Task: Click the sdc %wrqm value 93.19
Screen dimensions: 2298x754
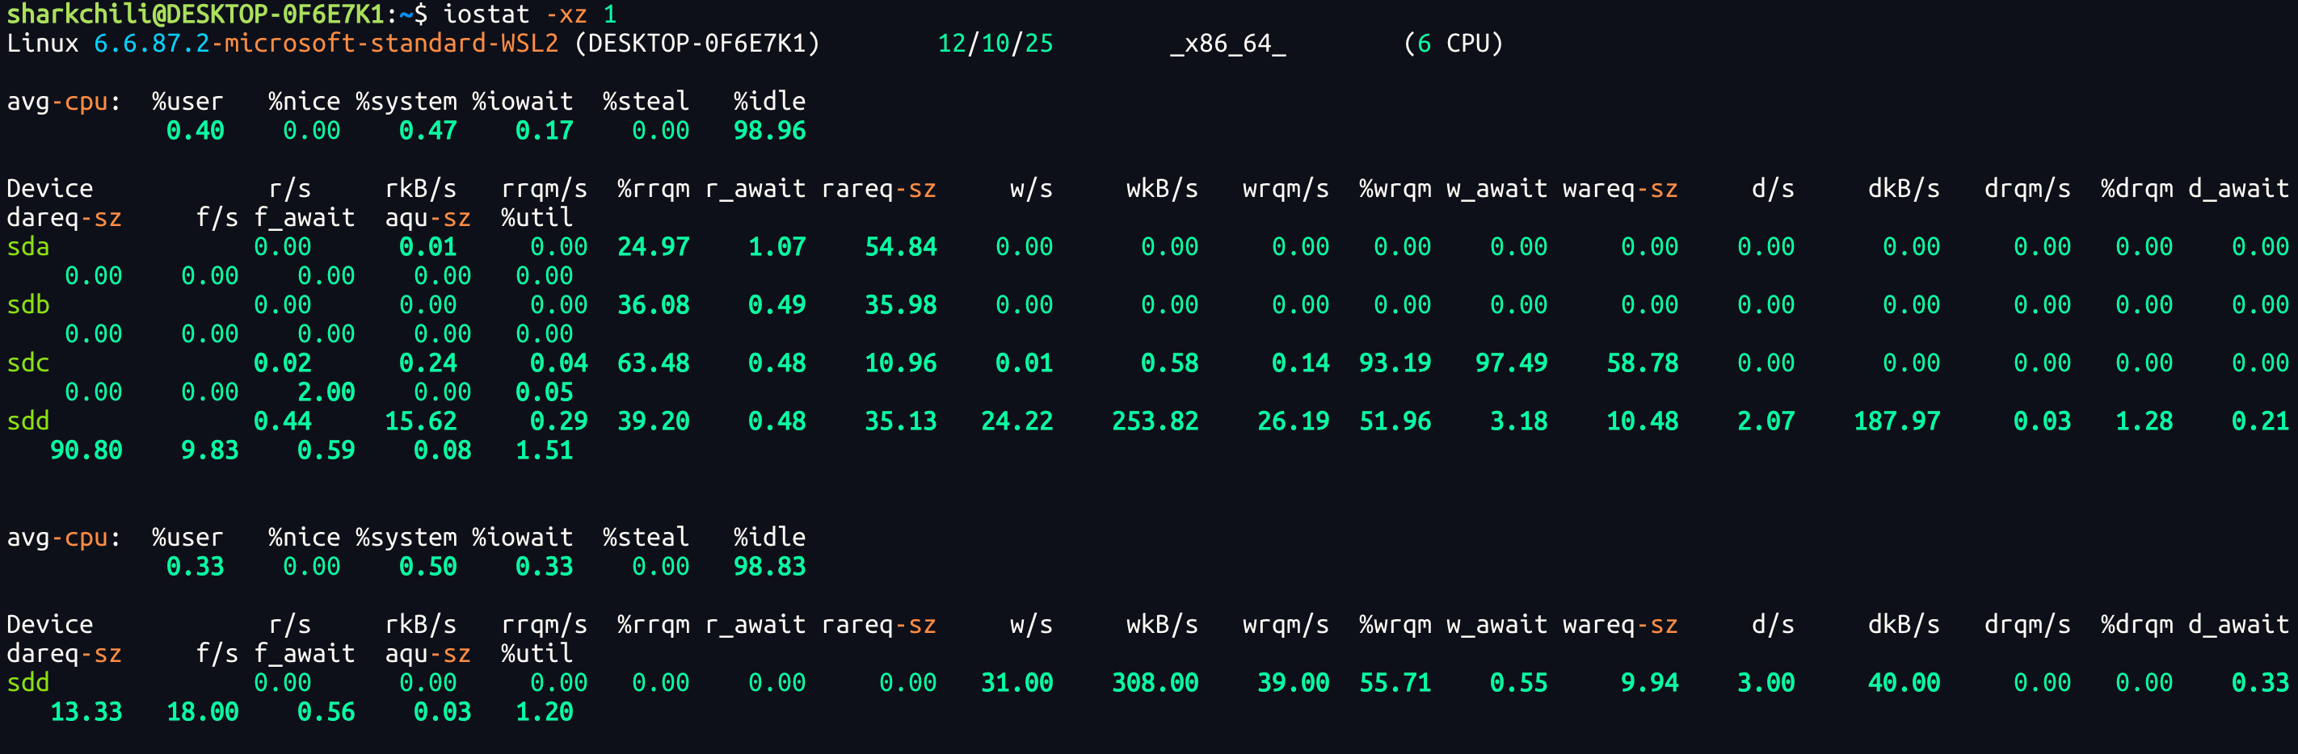Action: coord(1395,362)
